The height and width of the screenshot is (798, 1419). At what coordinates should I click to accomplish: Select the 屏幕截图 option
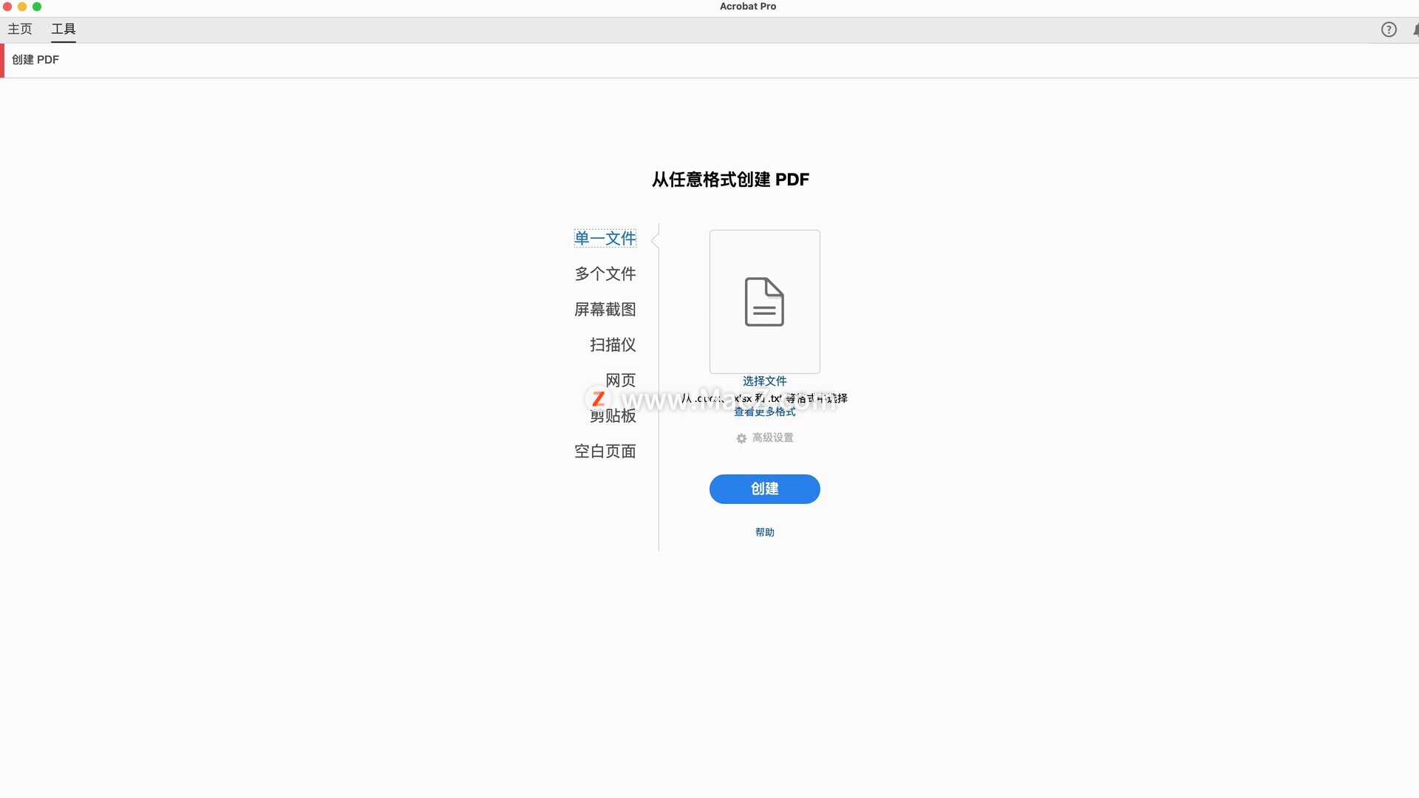(605, 309)
